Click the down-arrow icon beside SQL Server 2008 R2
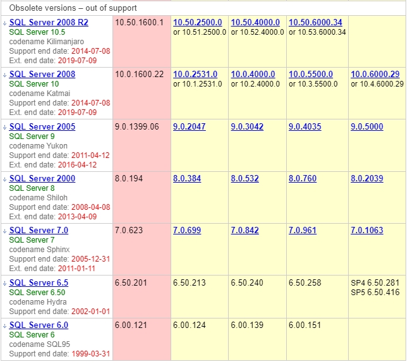Screen dimensions: 410x364 point(4,23)
